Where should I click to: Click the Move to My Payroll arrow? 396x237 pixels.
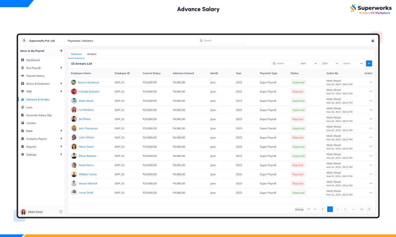pyautogui.click(x=61, y=51)
